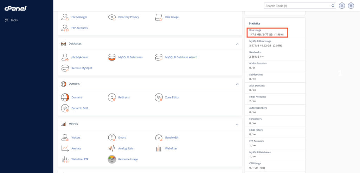Click the Statistics panel heading
This screenshot has width=360, height=173.
point(255,24)
